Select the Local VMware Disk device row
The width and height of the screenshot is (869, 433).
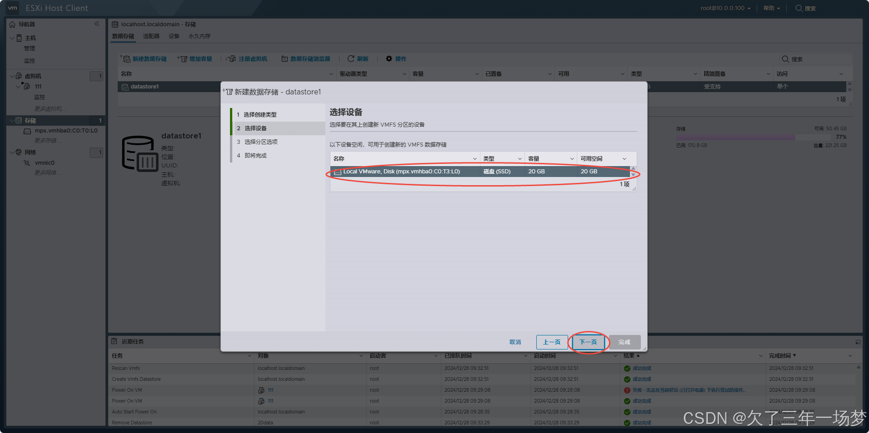coord(480,172)
